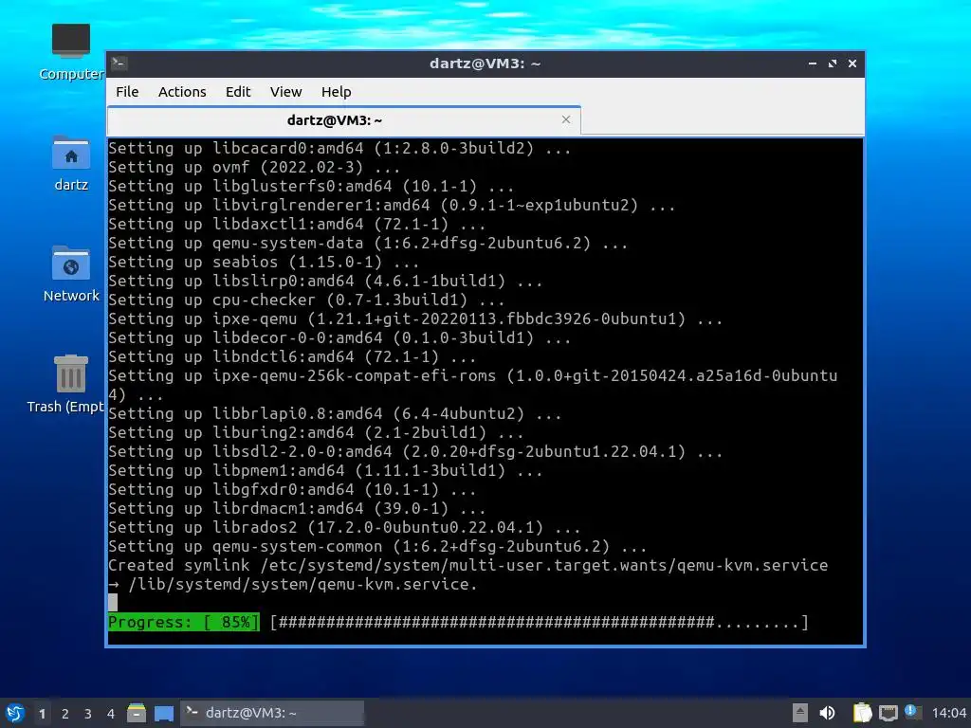Click the 'Setting up cpu-checker' line
Viewport: 971px width, 728px height.
click(306, 300)
